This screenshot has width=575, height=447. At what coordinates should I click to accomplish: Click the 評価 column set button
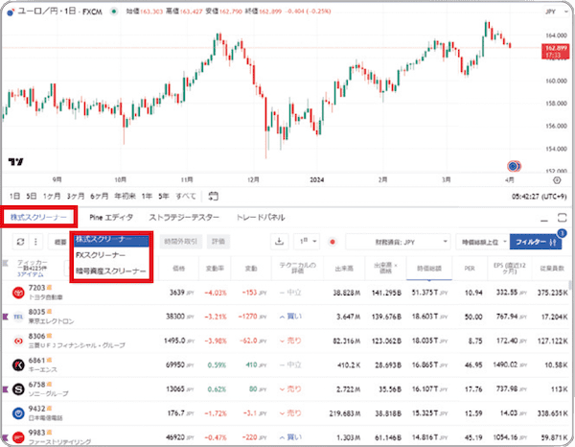pos(218,242)
